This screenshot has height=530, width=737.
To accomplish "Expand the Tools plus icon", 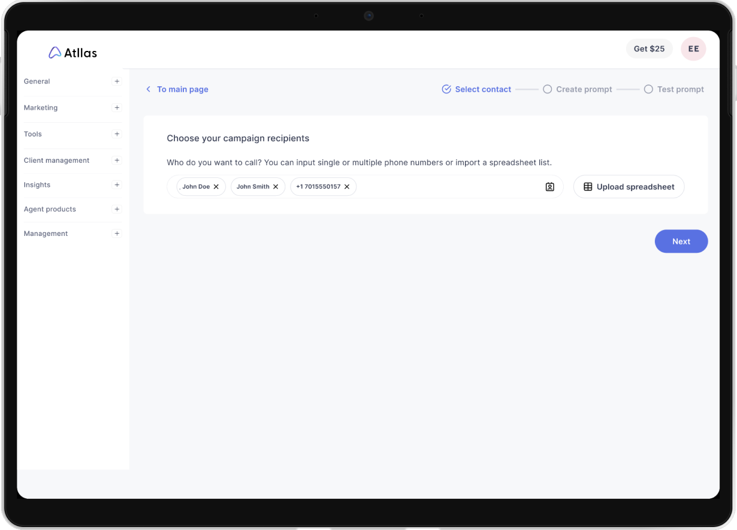I will point(117,134).
